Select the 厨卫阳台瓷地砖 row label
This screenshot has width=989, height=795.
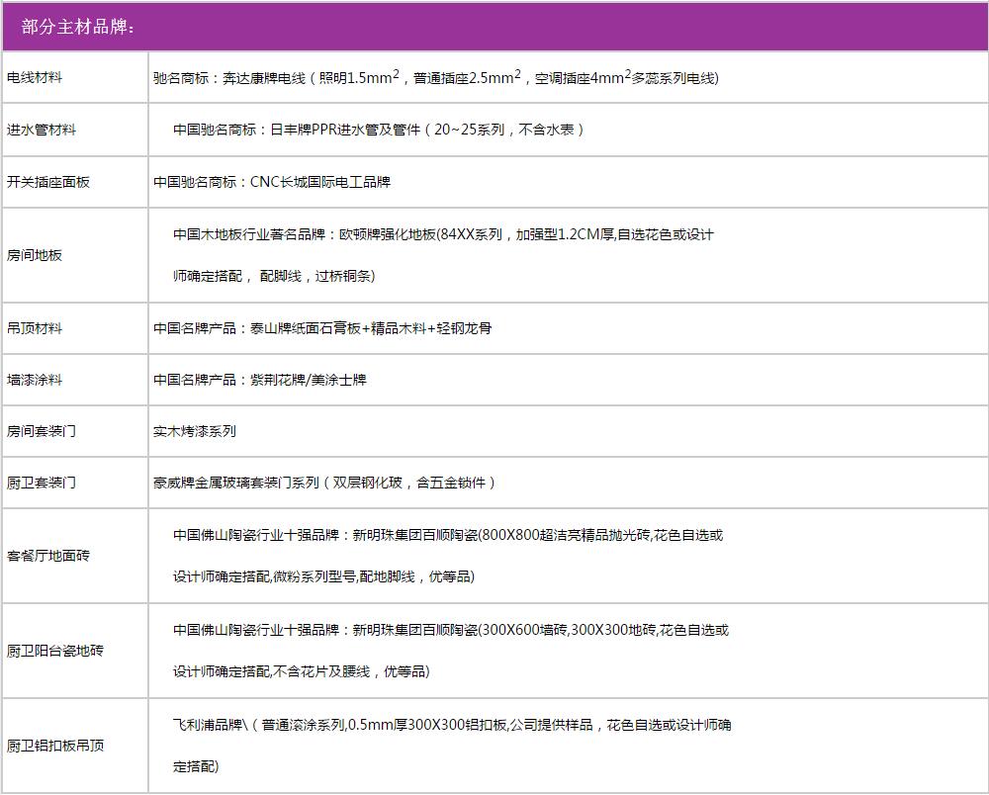[55, 652]
